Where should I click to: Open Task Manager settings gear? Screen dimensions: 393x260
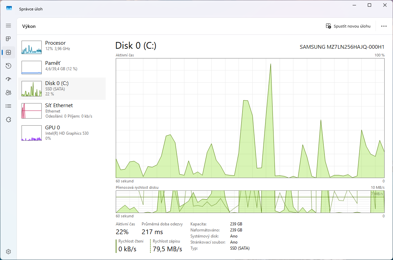(x=8, y=251)
